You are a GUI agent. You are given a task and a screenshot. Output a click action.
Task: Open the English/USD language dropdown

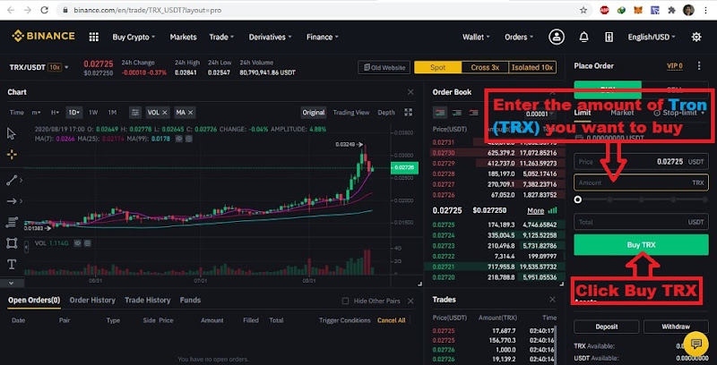point(652,37)
